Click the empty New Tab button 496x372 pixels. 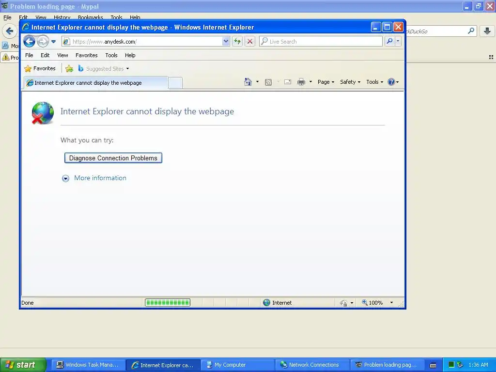(175, 83)
